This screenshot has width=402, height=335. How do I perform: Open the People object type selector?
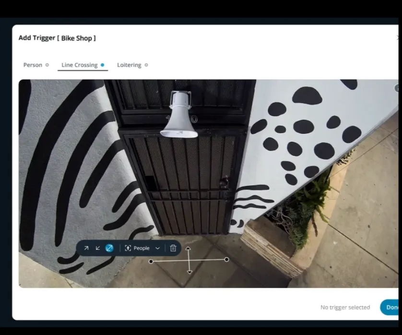click(x=142, y=248)
